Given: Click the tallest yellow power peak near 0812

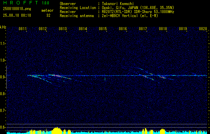Looking at the screenshot, I should (x=57, y=130).
